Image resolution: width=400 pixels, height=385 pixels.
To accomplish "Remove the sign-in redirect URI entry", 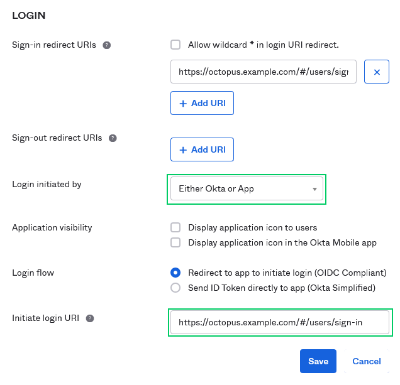I will 377,72.
